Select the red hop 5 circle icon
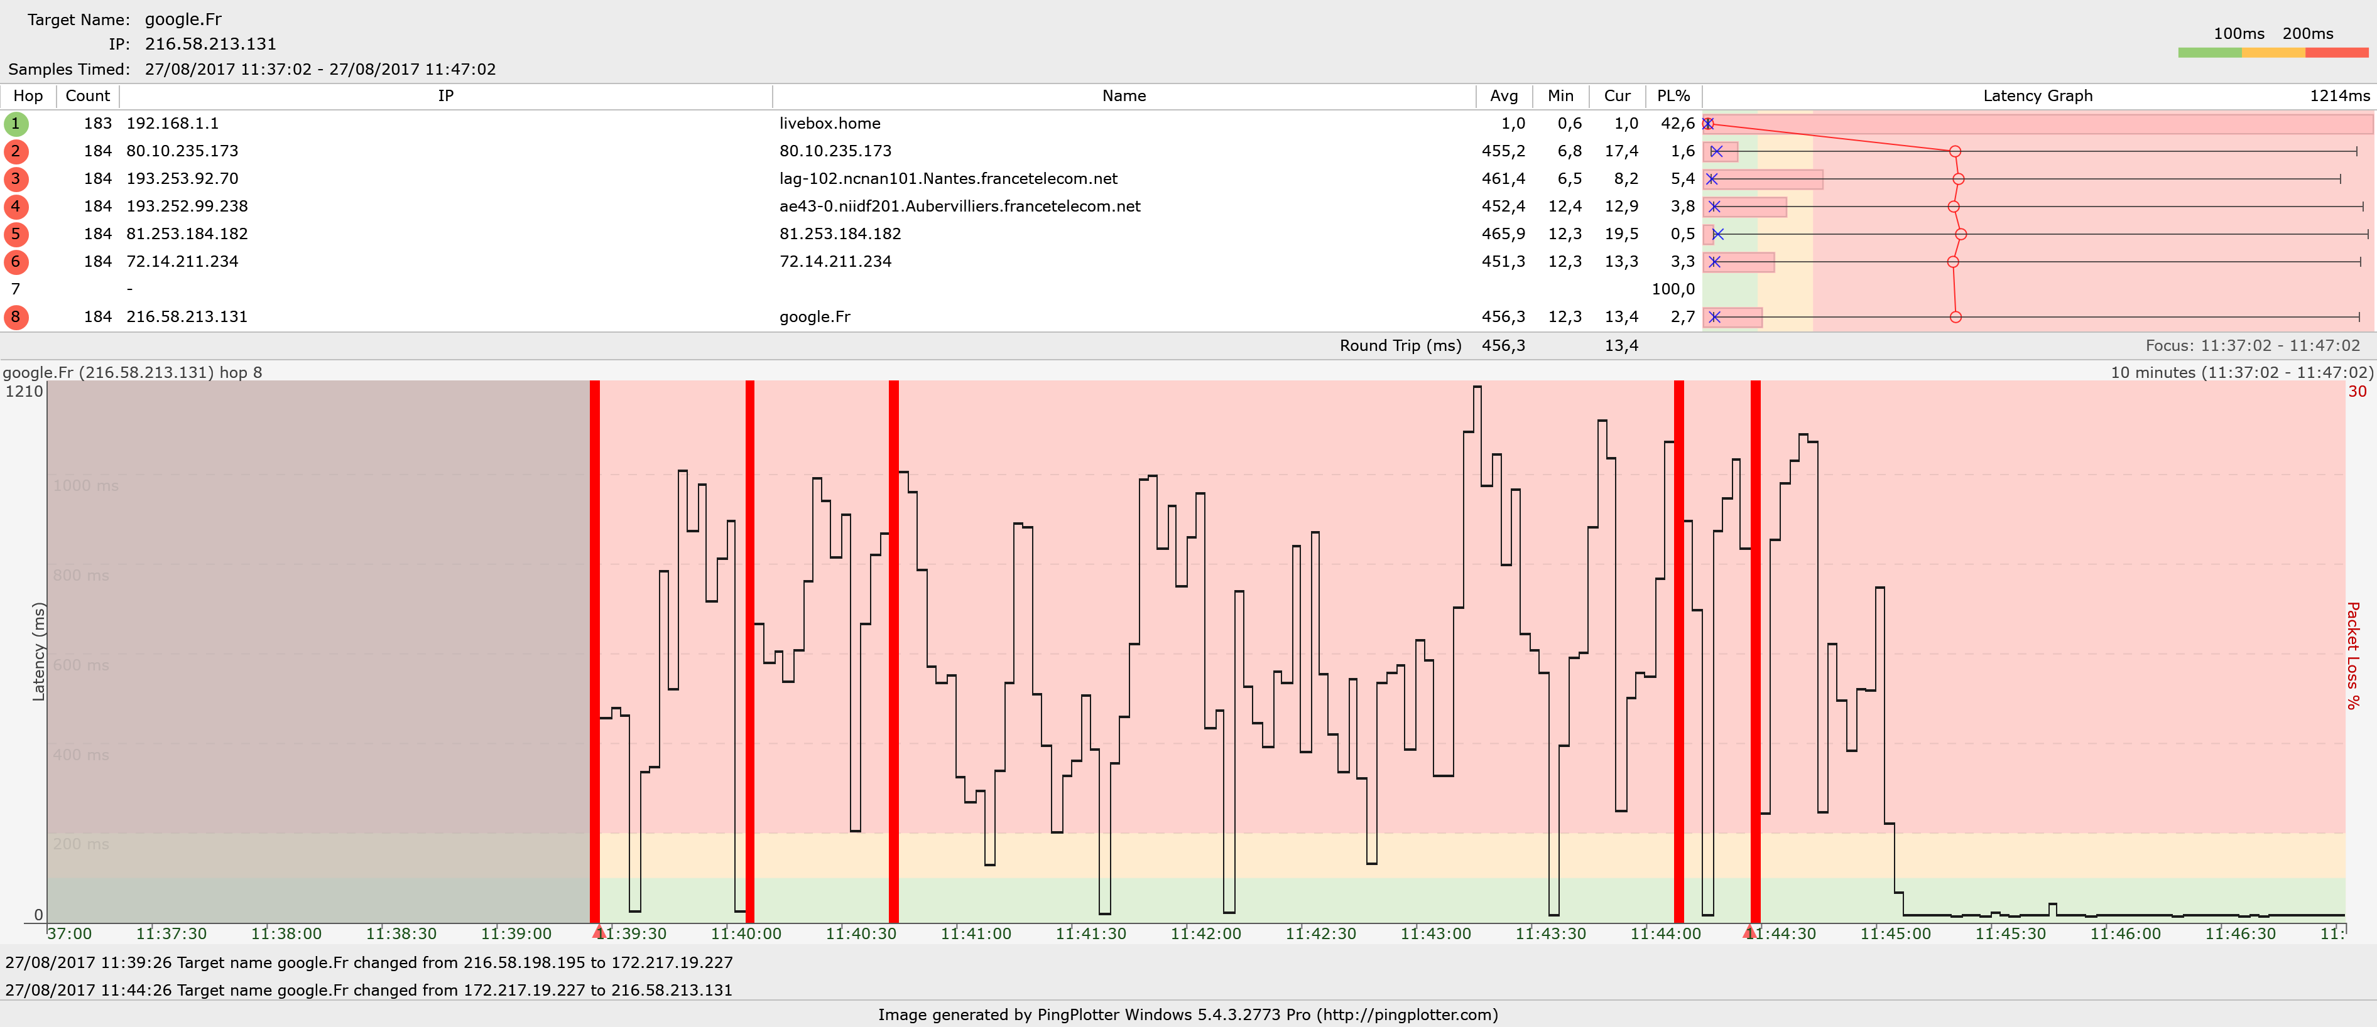 [x=16, y=234]
